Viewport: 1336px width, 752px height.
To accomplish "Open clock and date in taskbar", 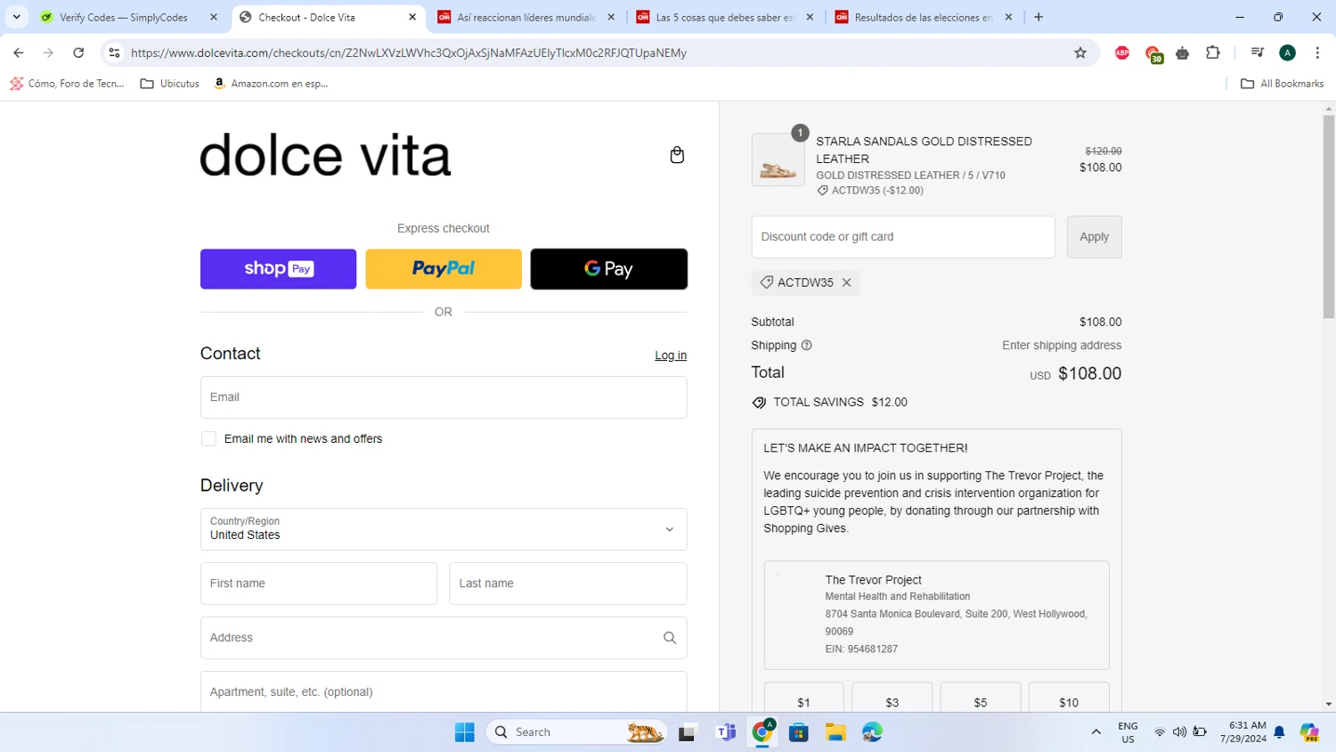I will (1243, 732).
